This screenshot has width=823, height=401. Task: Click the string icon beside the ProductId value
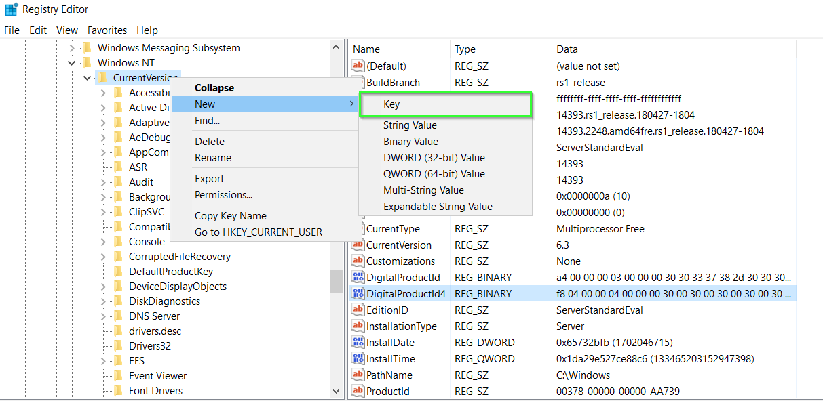click(358, 392)
